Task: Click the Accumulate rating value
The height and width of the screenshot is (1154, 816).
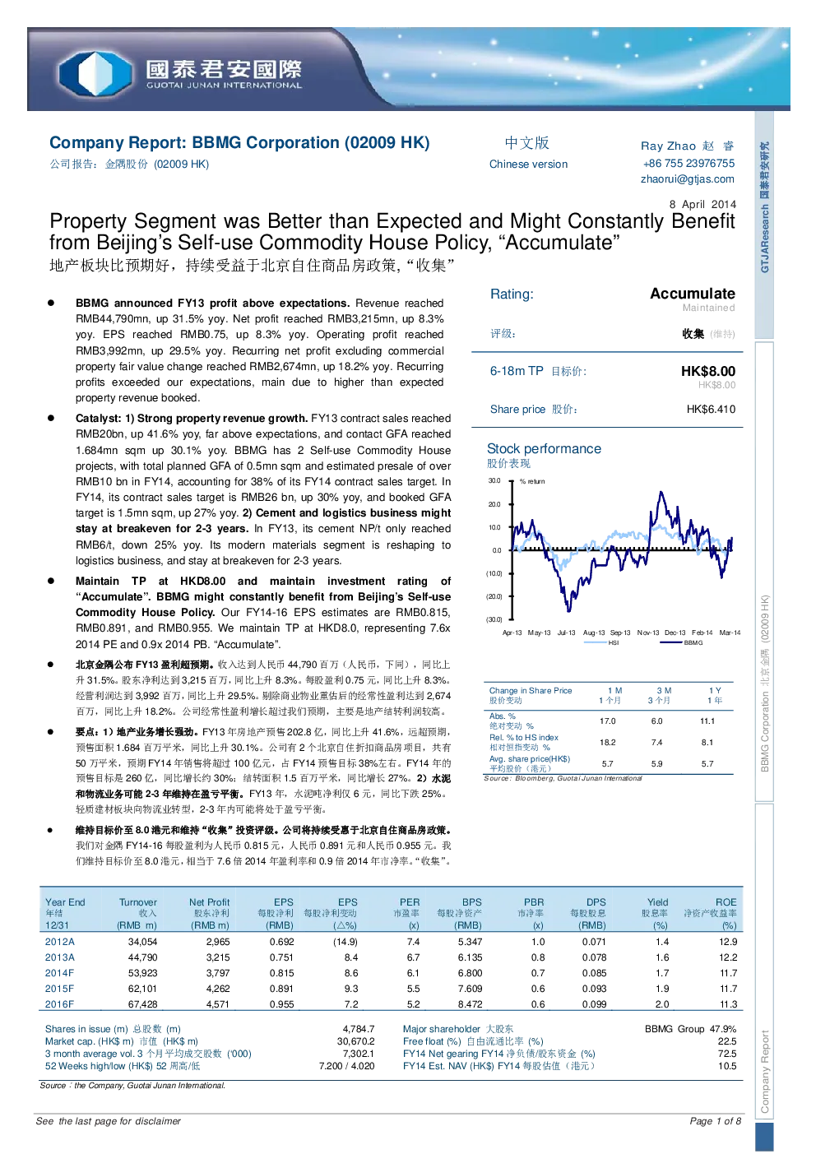Action: (692, 294)
